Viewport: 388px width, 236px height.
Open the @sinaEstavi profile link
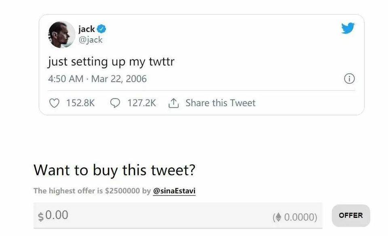click(174, 191)
